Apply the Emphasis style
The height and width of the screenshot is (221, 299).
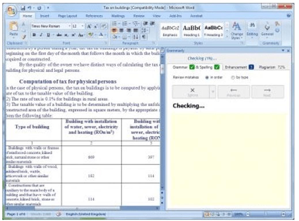pyautogui.click(x=170, y=31)
